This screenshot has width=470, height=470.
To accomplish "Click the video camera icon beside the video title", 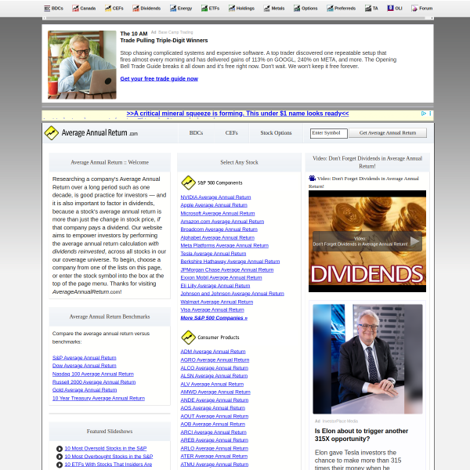I will pyautogui.click(x=313, y=179).
